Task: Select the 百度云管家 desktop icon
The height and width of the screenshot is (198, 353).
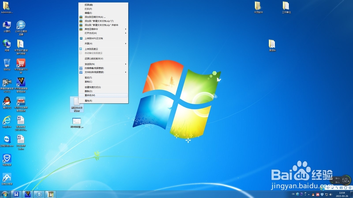Action: point(7,179)
